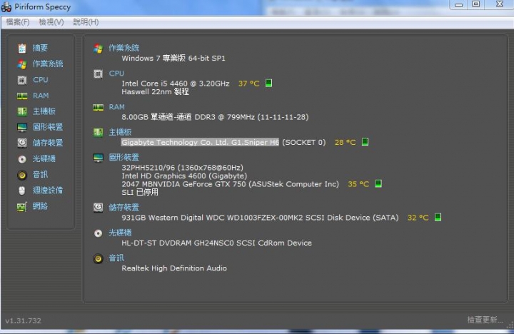Click the 28 °C motherboard temperature value

(x=346, y=142)
